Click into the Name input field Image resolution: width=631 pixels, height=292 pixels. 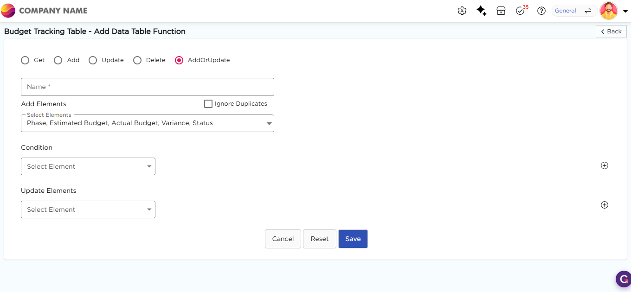coord(147,87)
